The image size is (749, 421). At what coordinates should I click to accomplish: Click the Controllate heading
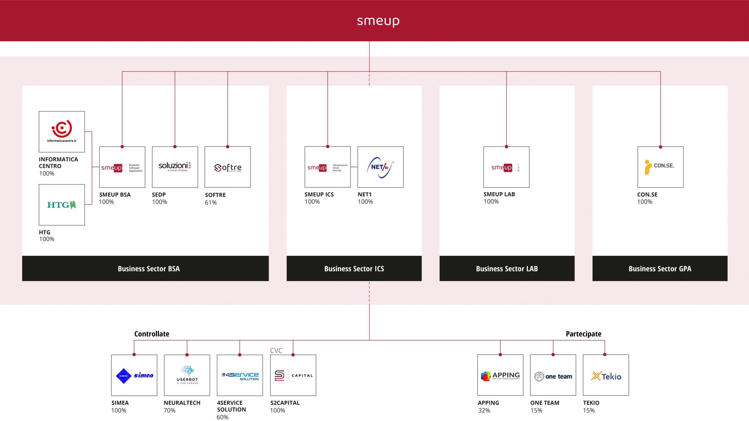(152, 334)
